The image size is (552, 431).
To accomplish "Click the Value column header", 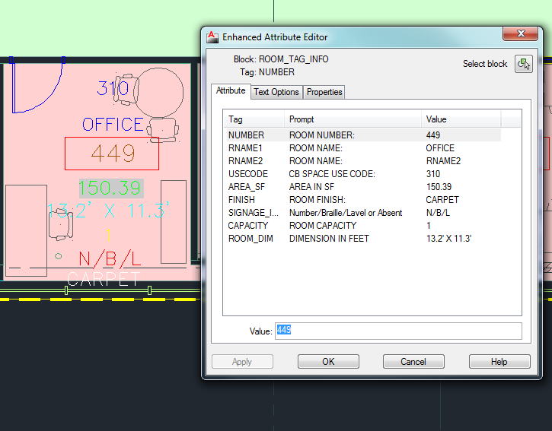I will coord(461,119).
